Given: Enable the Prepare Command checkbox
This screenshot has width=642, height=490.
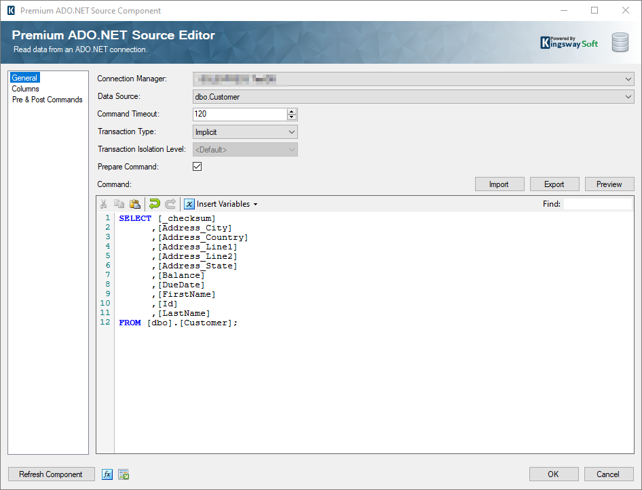Looking at the screenshot, I should (x=197, y=166).
